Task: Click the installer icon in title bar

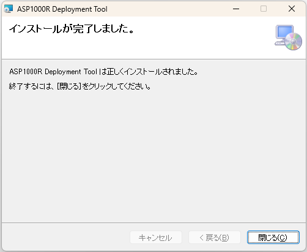Action: click(9, 9)
